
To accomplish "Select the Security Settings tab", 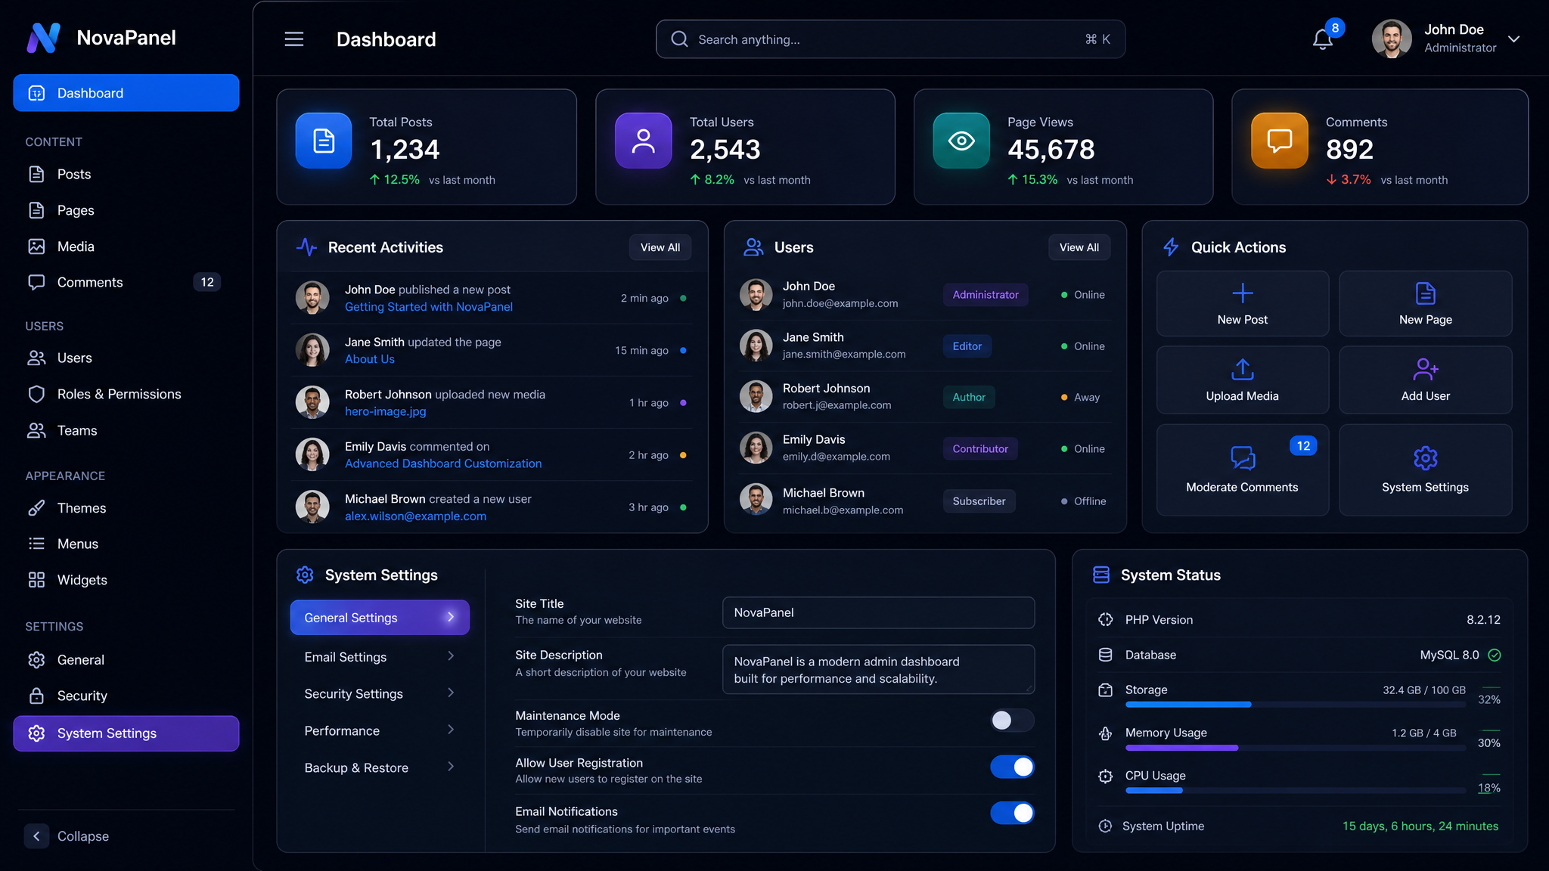I will click(x=380, y=693).
